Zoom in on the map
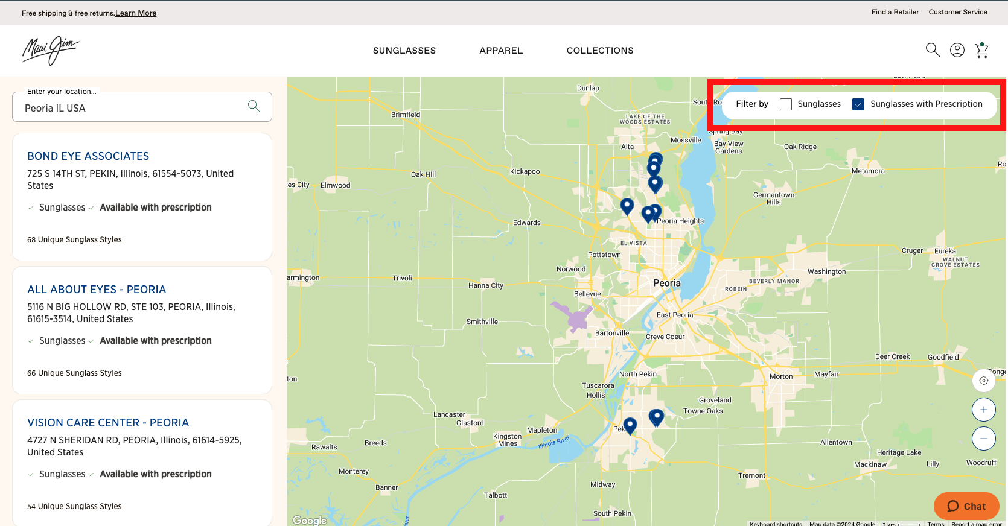The image size is (1008, 526). (983, 410)
